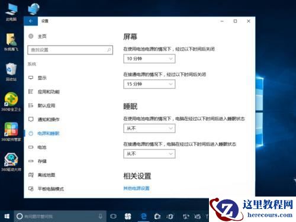The height and width of the screenshot is (222, 296).
Task: Select the 离线地图 map icon
Action: [31, 175]
